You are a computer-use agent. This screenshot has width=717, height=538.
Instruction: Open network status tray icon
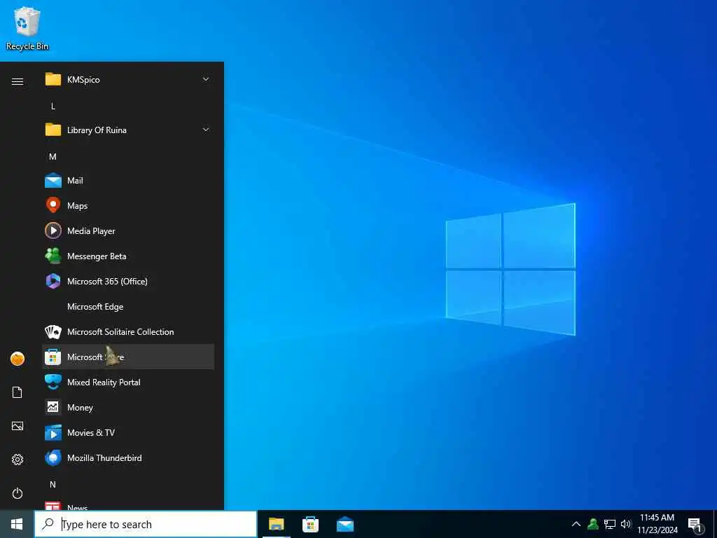[610, 524]
